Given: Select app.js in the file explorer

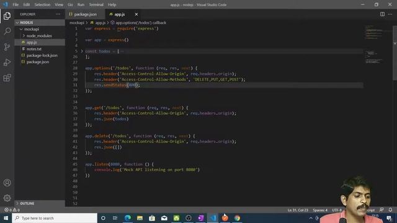Looking at the screenshot, I should [x=40, y=42].
